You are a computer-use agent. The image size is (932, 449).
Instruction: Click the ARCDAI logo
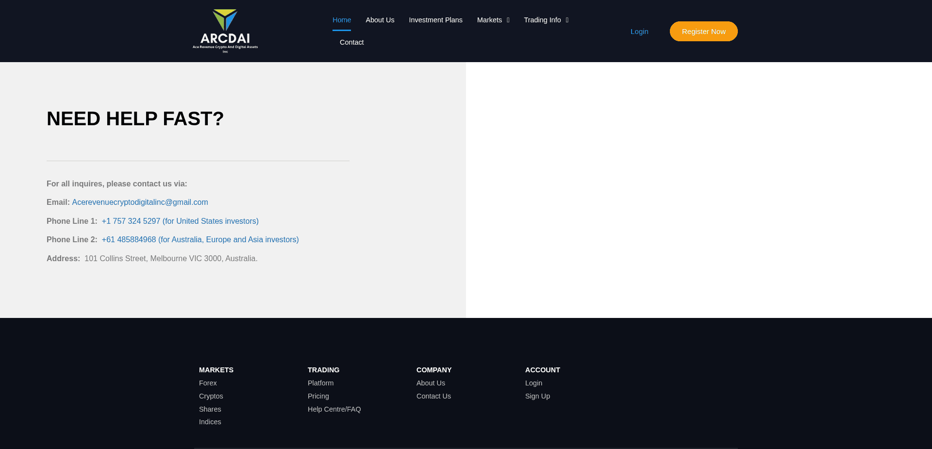[x=225, y=31]
